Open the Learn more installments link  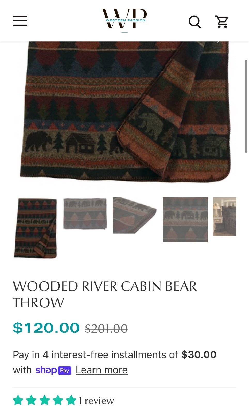point(102,370)
